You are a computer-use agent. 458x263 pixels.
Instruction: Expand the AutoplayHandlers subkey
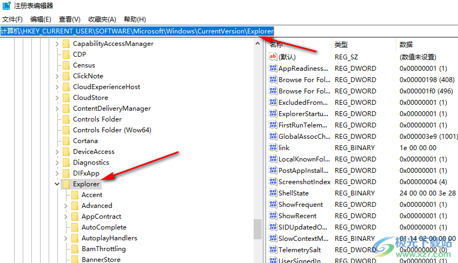(x=66, y=238)
